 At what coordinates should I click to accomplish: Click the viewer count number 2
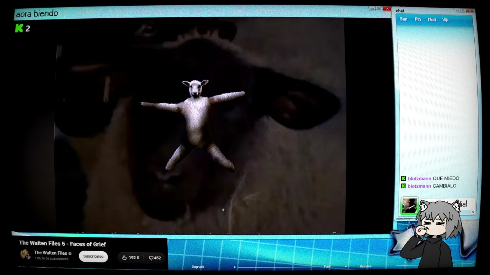(28, 29)
